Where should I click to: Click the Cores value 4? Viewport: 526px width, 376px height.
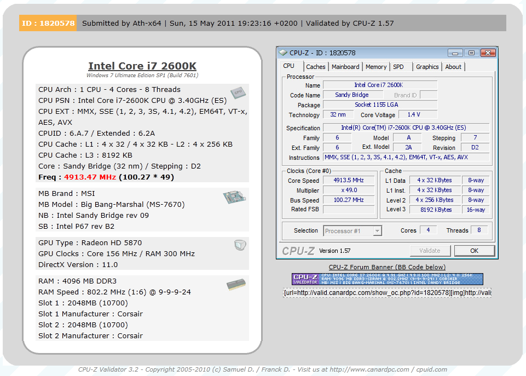click(428, 230)
